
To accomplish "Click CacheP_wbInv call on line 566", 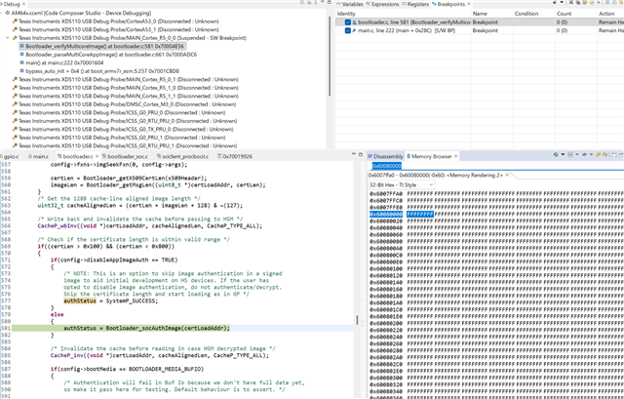I will (x=150, y=226).
